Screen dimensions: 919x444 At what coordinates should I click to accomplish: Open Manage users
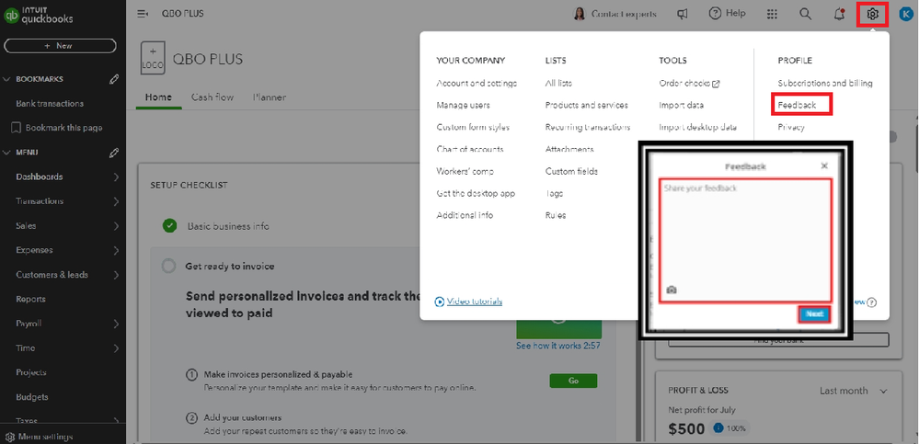tap(463, 106)
